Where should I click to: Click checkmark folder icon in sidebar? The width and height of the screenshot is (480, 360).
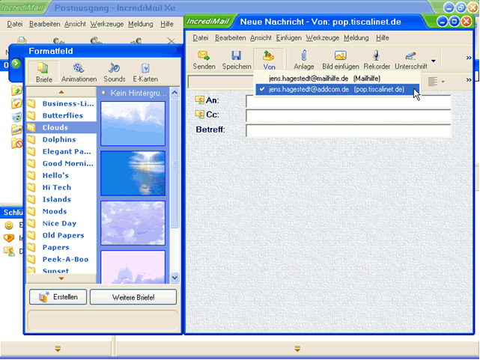16,103
